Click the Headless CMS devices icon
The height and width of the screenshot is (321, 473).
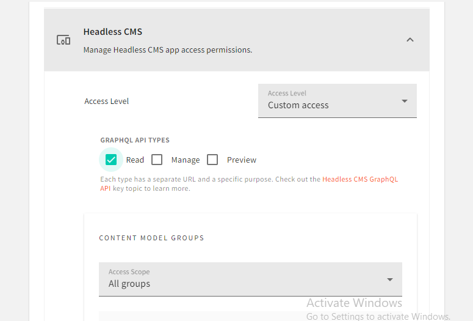click(63, 40)
